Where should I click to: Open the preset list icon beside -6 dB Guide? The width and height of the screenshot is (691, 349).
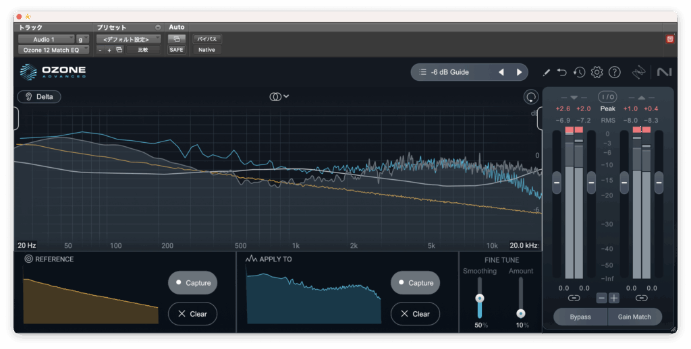422,72
